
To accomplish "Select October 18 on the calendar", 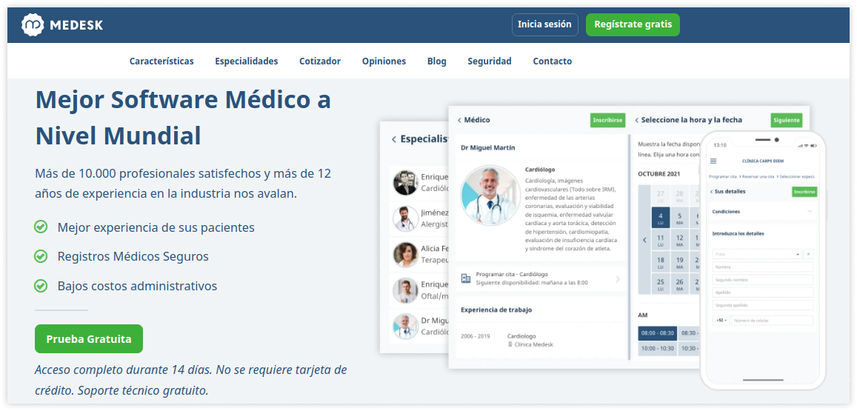I will click(660, 262).
